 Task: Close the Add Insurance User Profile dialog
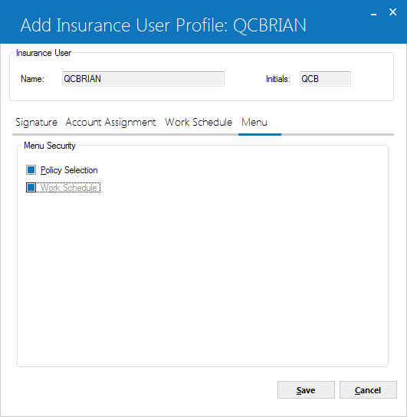point(392,12)
